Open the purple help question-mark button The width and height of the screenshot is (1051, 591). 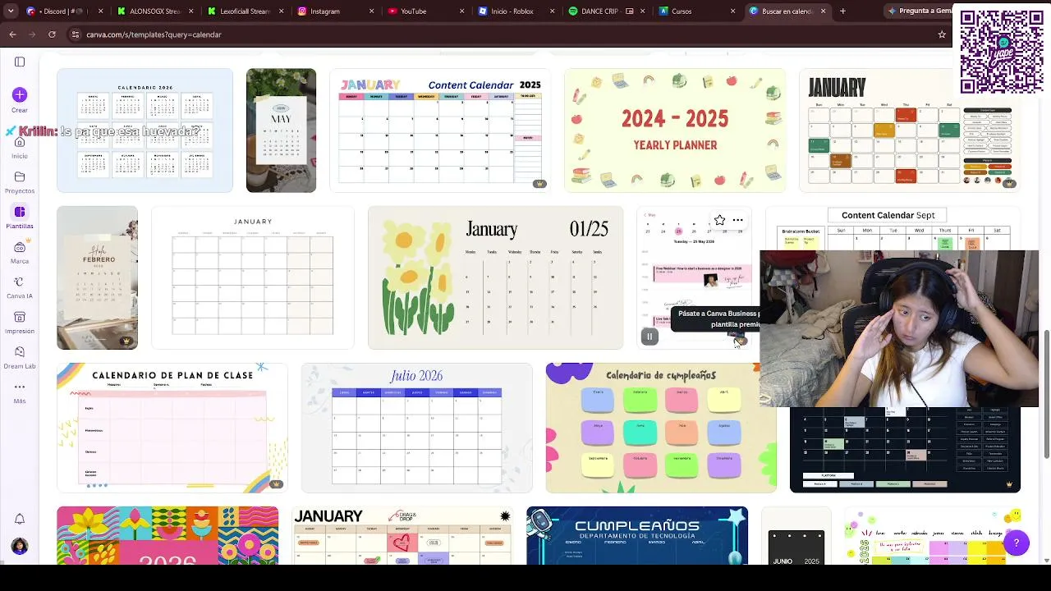point(1016,543)
